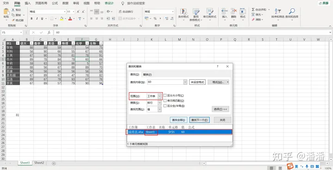Click in the Find what input field
The width and height of the screenshot is (333, 170).
coord(165,82)
